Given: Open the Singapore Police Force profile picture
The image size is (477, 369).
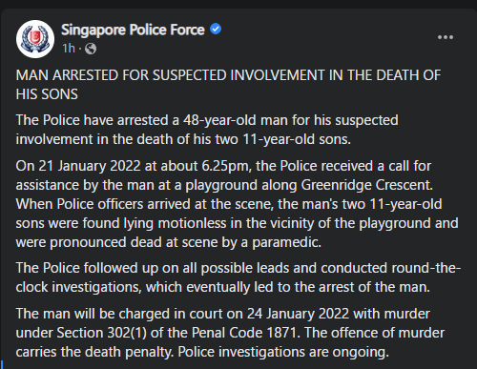Looking at the screenshot, I should coord(35,39).
